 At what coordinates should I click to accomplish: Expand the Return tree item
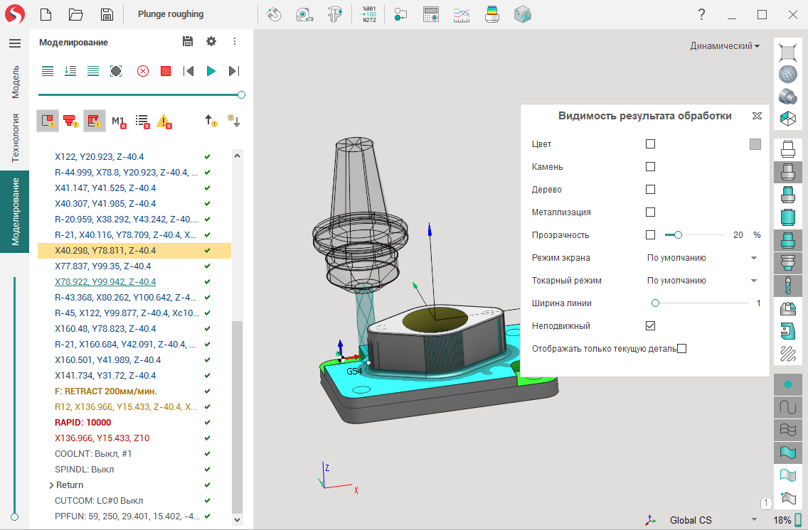point(51,485)
